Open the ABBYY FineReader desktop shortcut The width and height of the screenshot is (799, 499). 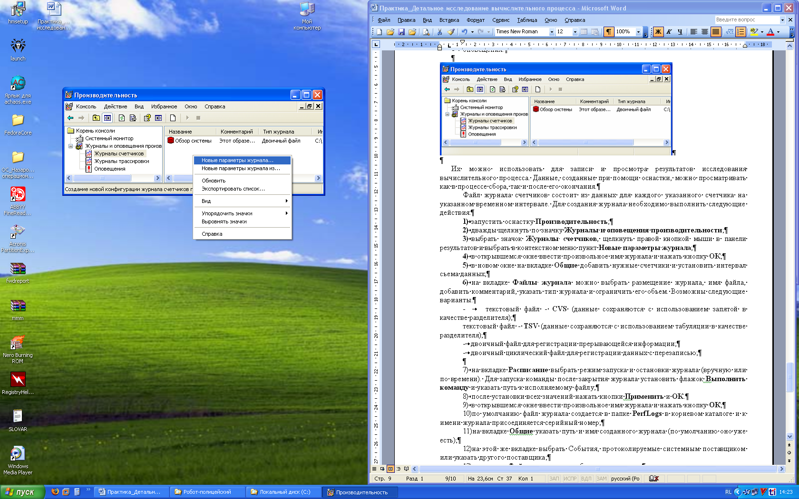pos(18,201)
